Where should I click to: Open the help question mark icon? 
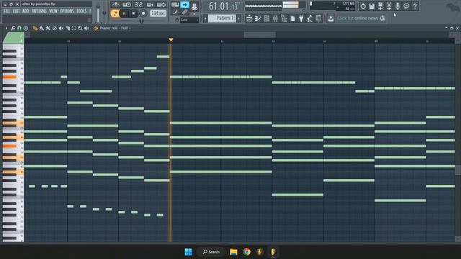click(x=415, y=6)
